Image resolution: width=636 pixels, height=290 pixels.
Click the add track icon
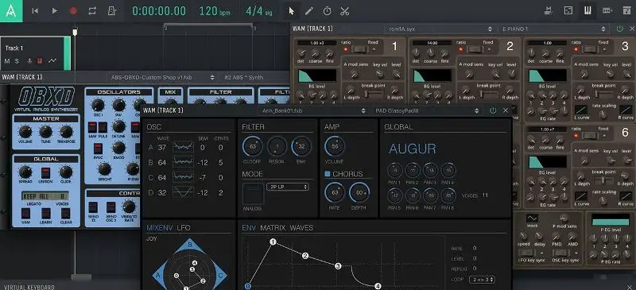pyautogui.click(x=607, y=11)
